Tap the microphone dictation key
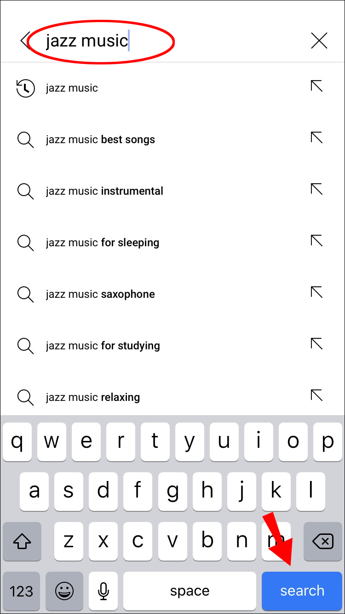Screen dimensions: 345x614 point(103,591)
